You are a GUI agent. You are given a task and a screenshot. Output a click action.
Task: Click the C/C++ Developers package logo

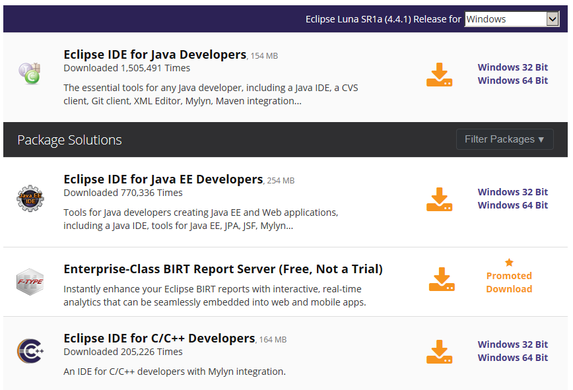pos(30,351)
